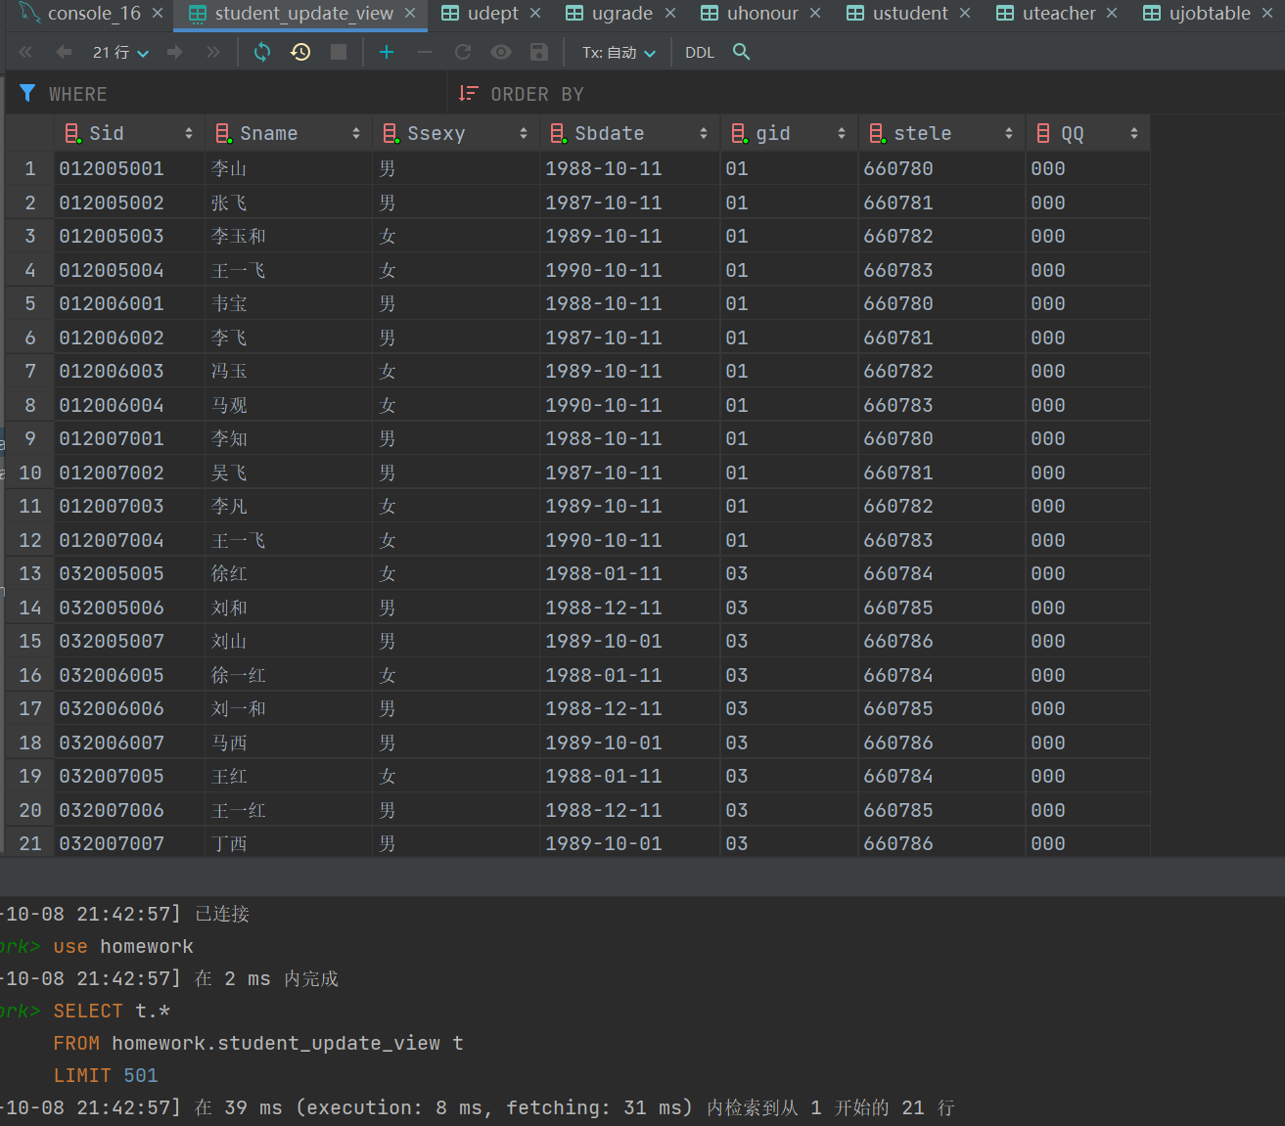Click the stop execution square icon

[x=339, y=52]
